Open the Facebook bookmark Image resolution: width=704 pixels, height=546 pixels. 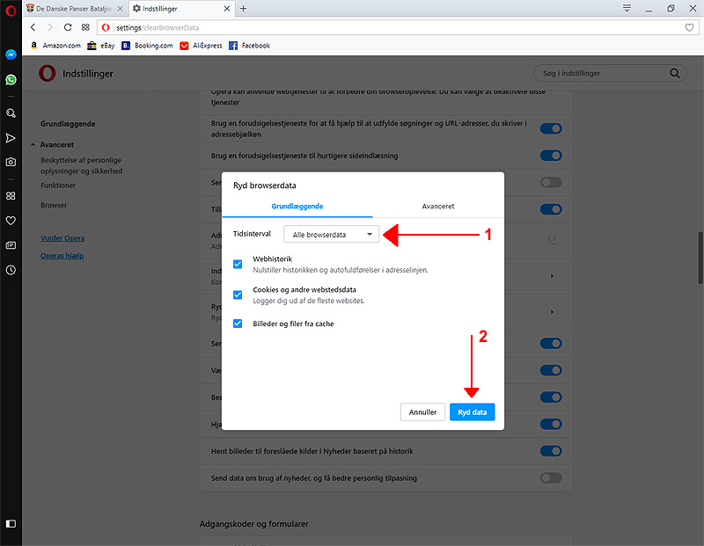[x=249, y=46]
